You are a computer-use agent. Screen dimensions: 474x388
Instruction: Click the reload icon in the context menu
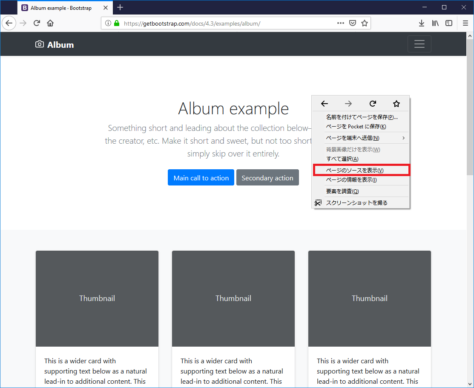[x=372, y=104]
